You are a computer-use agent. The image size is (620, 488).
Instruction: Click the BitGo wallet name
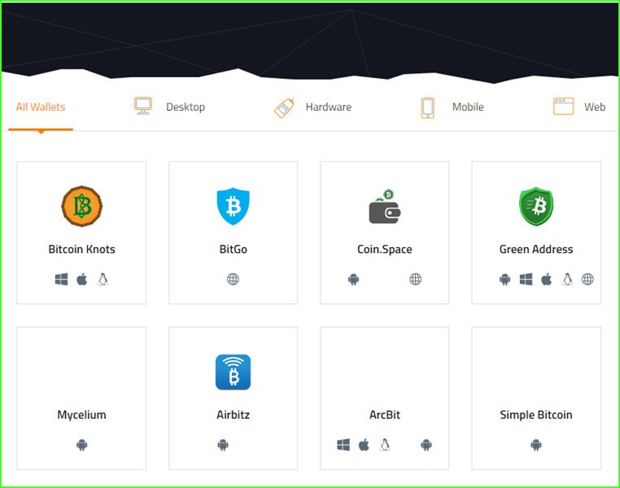tap(234, 250)
